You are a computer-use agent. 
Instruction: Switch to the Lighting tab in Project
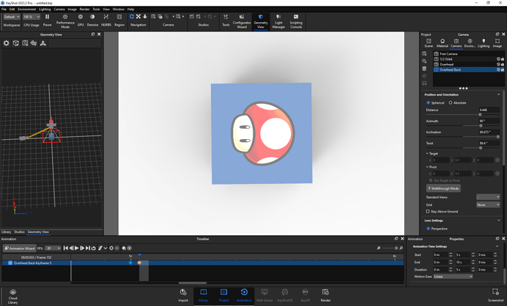pyautogui.click(x=483, y=43)
